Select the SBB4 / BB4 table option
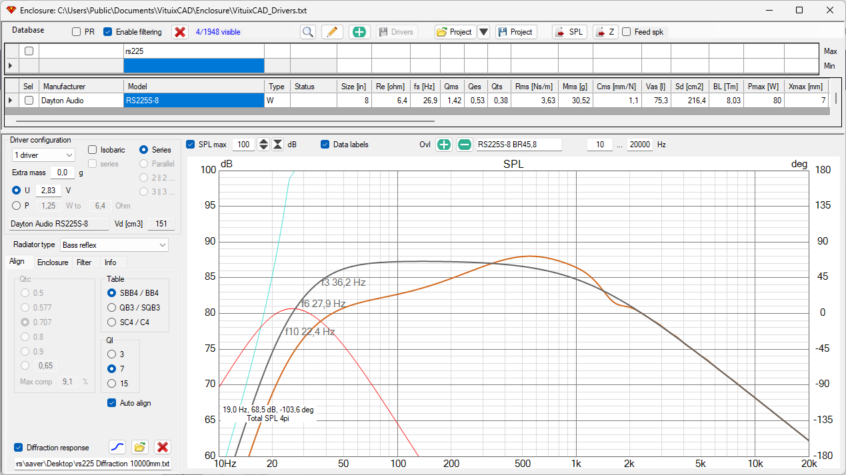 pos(112,293)
